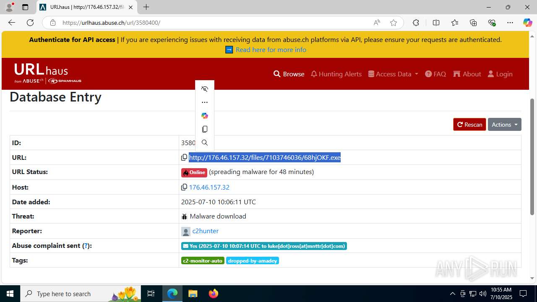The width and height of the screenshot is (537, 302).
Task: Open the volume icon in the tray
Action: click(483, 294)
